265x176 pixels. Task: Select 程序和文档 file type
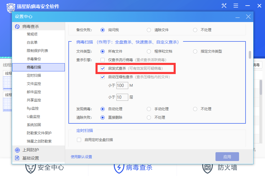[149, 51]
